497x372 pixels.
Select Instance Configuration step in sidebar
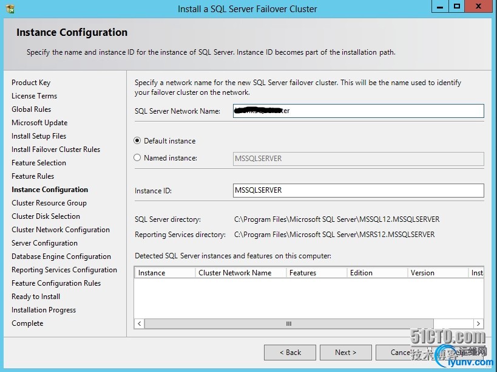coord(50,190)
